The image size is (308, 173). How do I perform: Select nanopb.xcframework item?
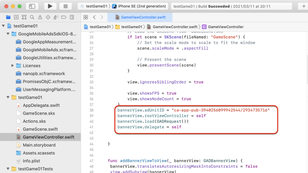(x=44, y=73)
